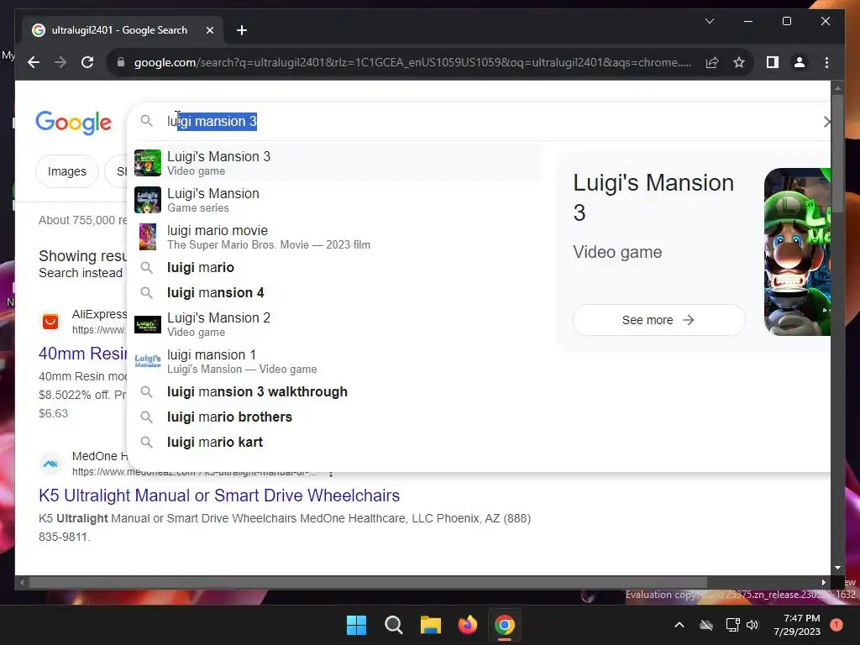The height and width of the screenshot is (645, 860).
Task: Click scrollbar down arrow
Action: coord(837,569)
